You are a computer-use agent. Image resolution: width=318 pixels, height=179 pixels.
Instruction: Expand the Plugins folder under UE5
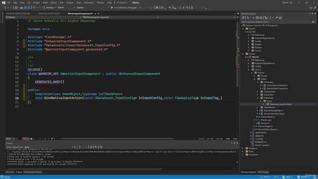[x=249, y=44]
